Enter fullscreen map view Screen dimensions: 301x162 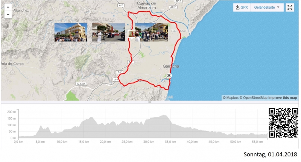pyautogui.click(x=290, y=8)
